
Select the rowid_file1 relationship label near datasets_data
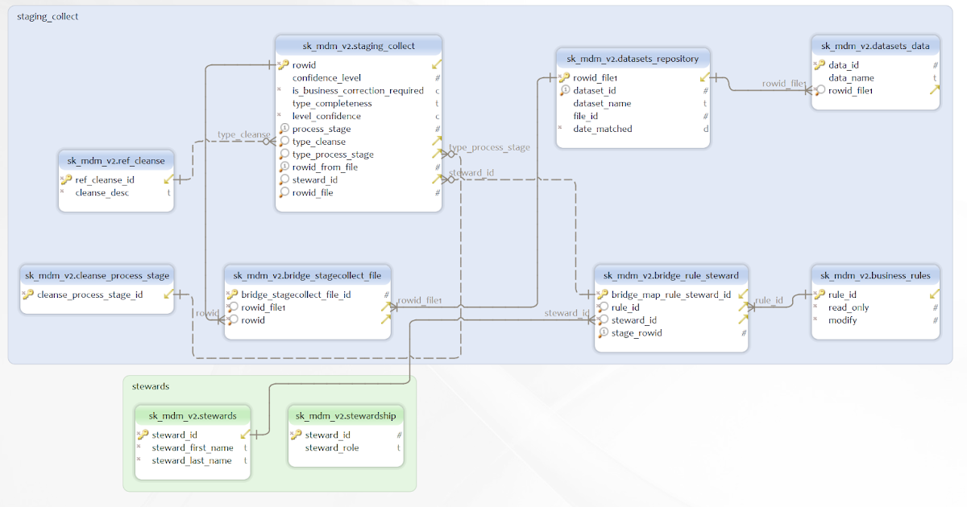coord(782,83)
